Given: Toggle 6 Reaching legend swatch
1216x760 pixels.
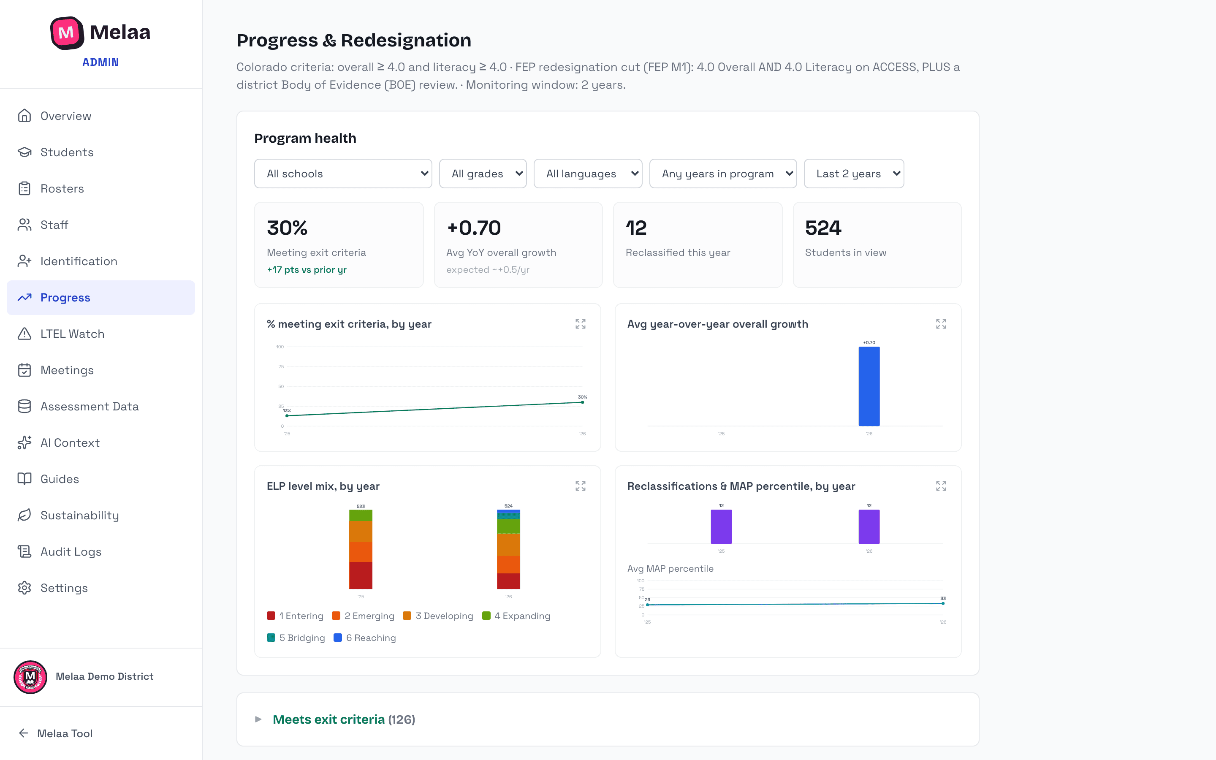Looking at the screenshot, I should point(338,638).
